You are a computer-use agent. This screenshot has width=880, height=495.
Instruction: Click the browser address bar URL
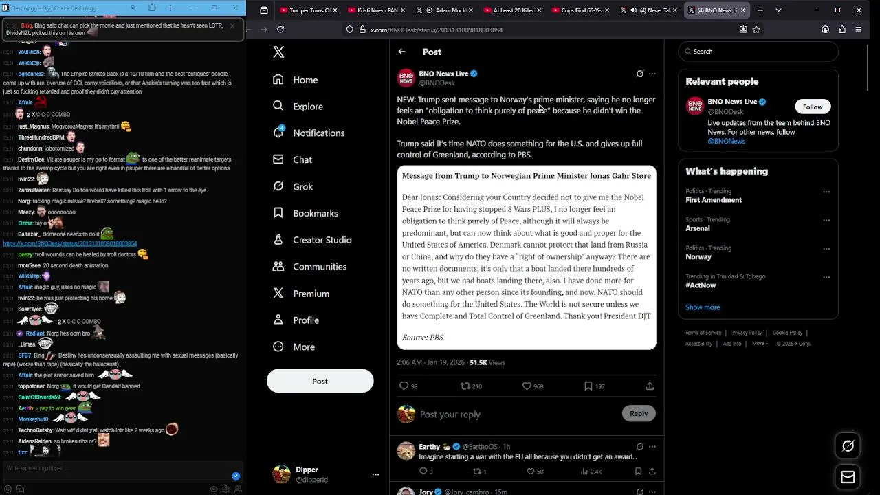click(437, 30)
